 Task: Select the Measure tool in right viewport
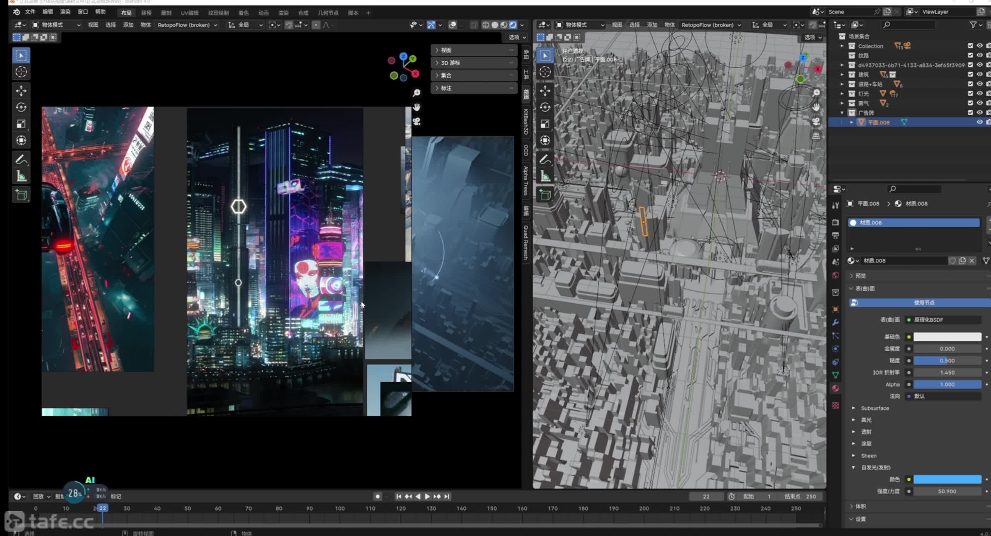point(545,176)
